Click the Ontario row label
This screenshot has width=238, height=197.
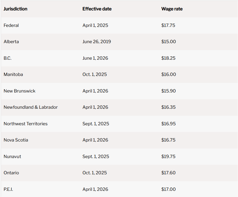pos(11,173)
